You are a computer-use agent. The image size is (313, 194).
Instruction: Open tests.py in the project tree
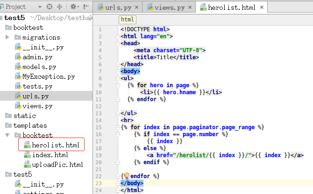tap(37, 86)
